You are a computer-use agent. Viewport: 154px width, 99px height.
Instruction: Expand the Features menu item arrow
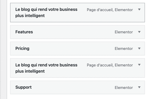tap(139, 32)
